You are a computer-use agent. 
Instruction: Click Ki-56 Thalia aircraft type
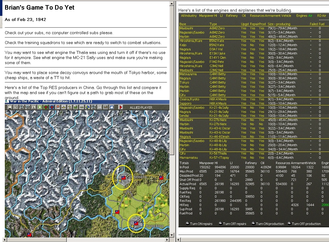pyautogui.click(x=218, y=153)
